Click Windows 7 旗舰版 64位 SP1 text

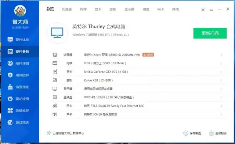coord(100,35)
